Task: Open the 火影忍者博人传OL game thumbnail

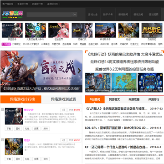Action: click(36, 30)
